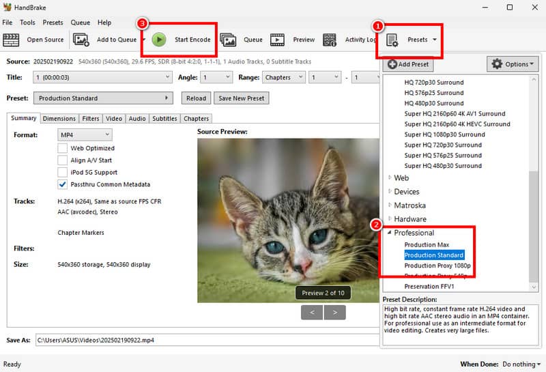Click the Options gear icon
The image size is (546, 372).
[497, 64]
